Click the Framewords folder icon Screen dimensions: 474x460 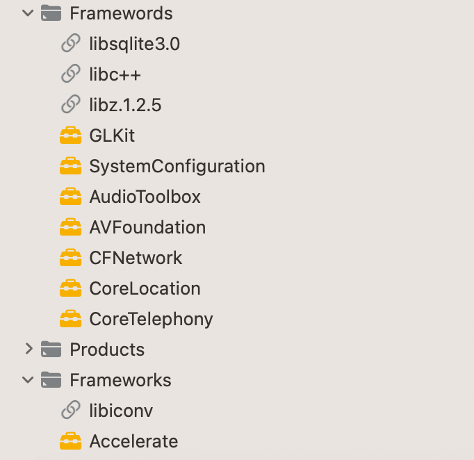[x=51, y=13]
